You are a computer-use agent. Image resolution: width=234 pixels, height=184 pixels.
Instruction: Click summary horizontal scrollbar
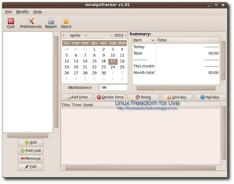pyautogui.click(x=176, y=88)
